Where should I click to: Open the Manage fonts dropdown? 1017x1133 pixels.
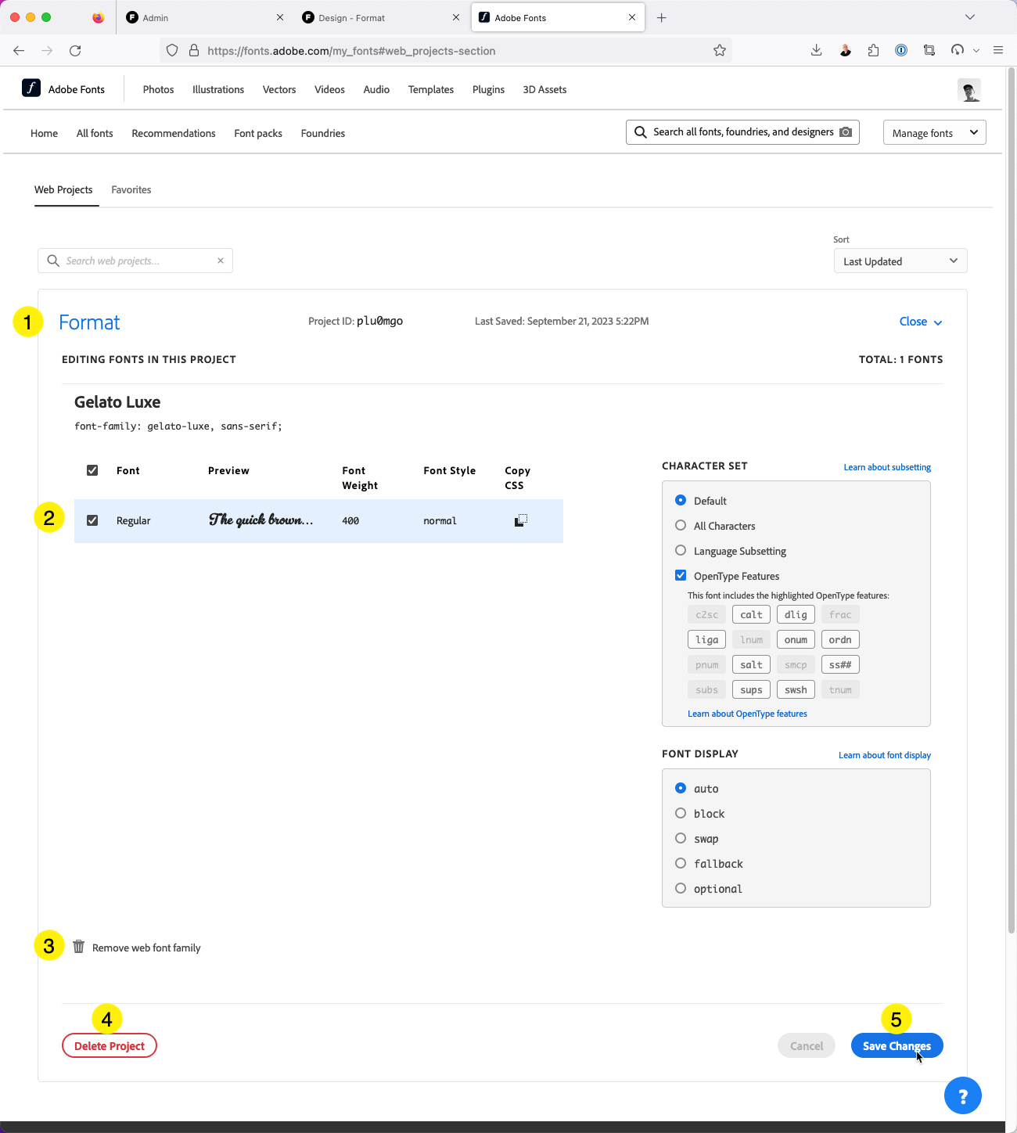click(x=934, y=132)
